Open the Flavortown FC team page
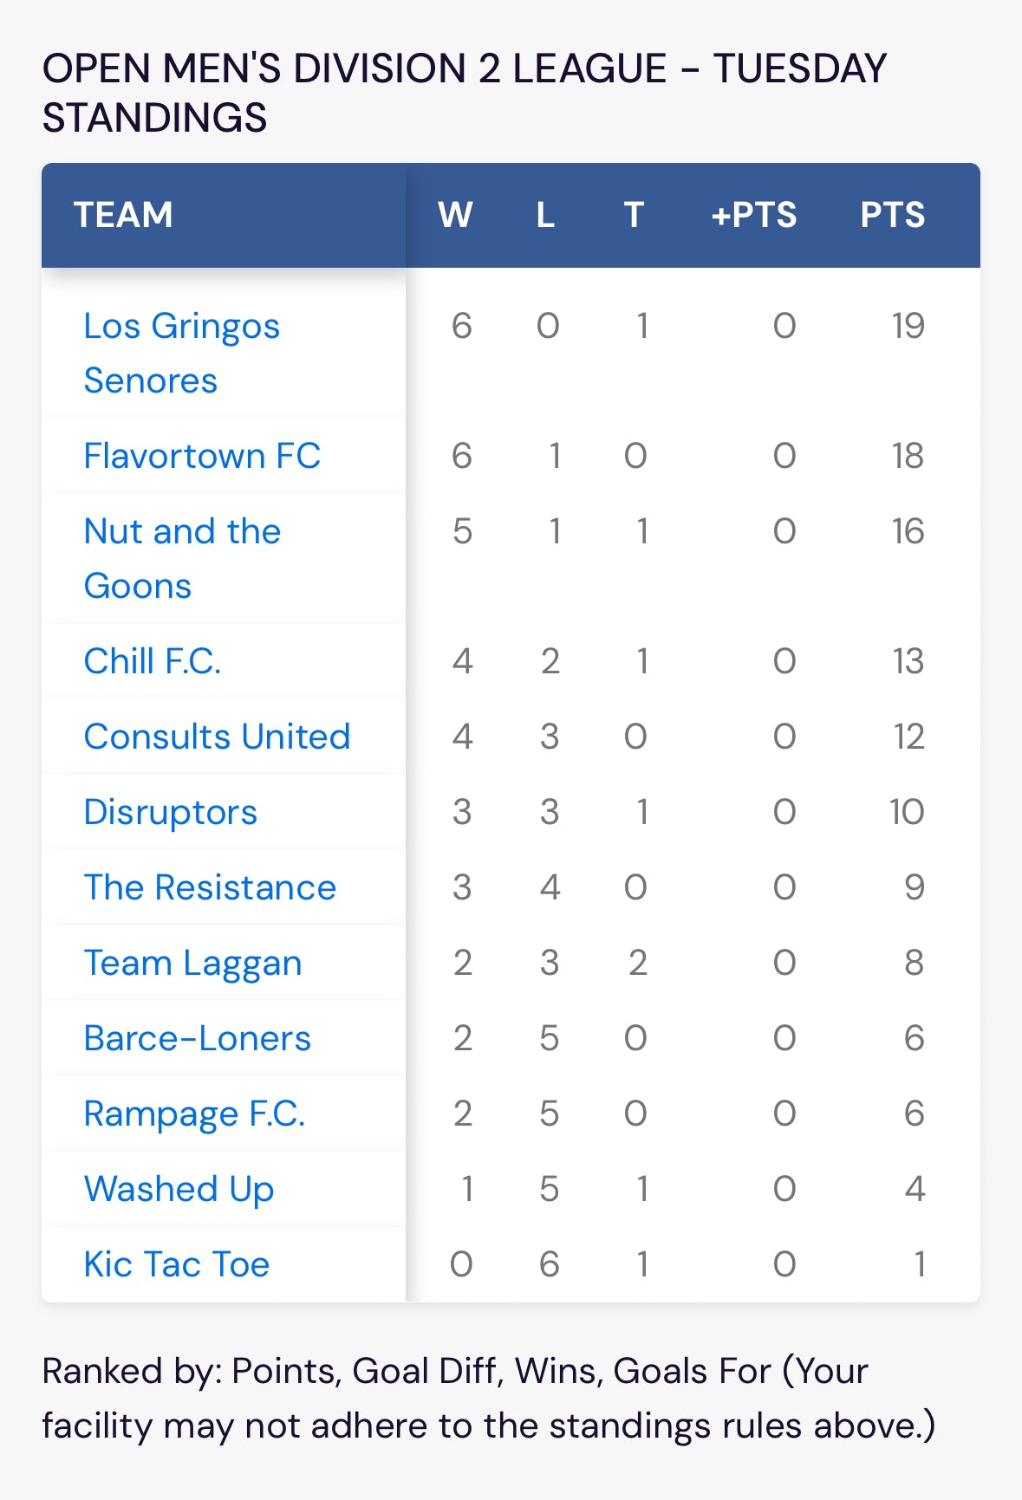The width and height of the screenshot is (1022, 1500). click(202, 456)
